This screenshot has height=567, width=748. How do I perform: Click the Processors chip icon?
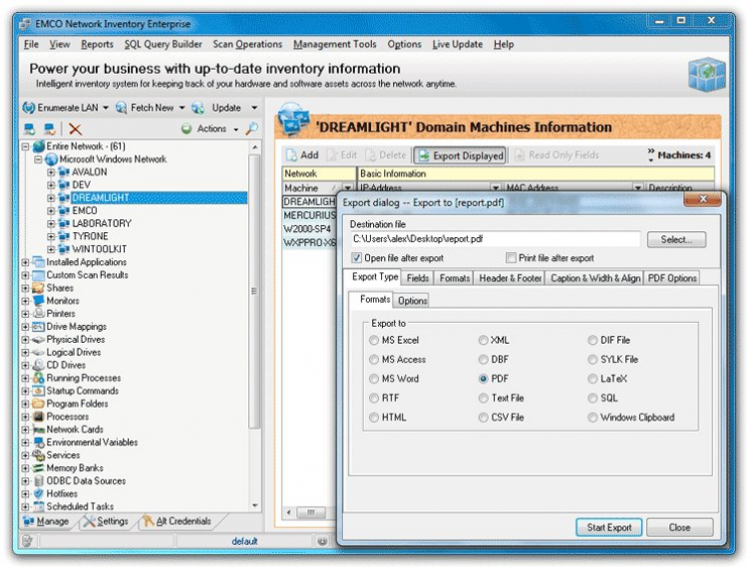38,417
